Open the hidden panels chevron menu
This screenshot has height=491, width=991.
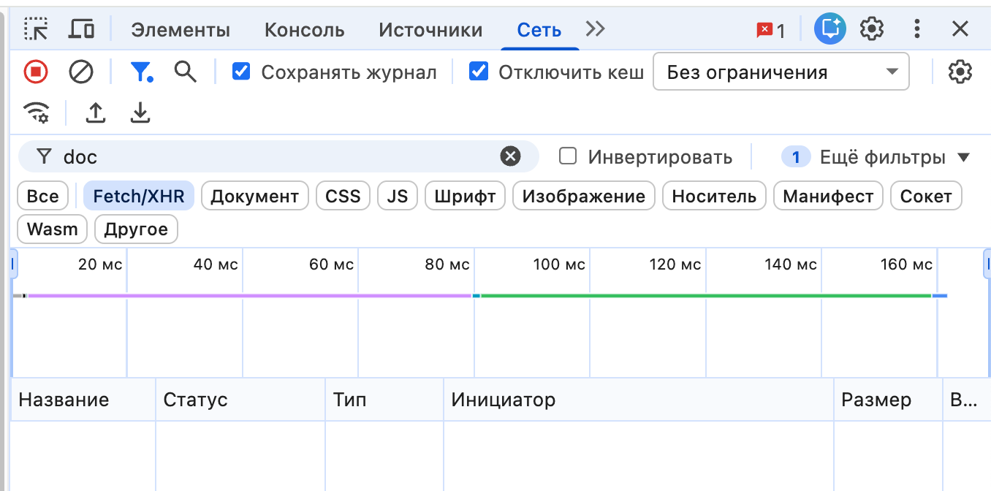(595, 28)
